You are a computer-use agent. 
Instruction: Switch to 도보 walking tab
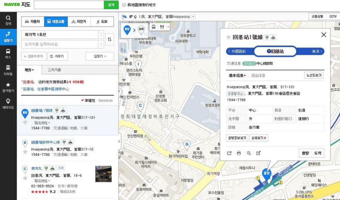(x=102, y=22)
